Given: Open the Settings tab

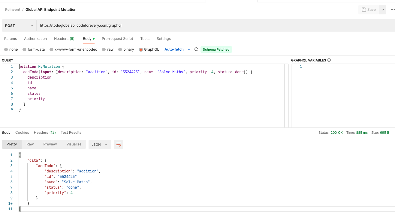Looking at the screenshot, I should pyautogui.click(x=164, y=39).
